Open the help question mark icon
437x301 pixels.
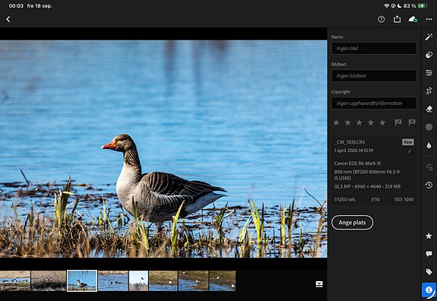click(x=381, y=19)
